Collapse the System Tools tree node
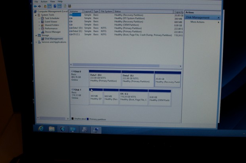Viewport: 246px width, 163px height. (x=36, y=15)
